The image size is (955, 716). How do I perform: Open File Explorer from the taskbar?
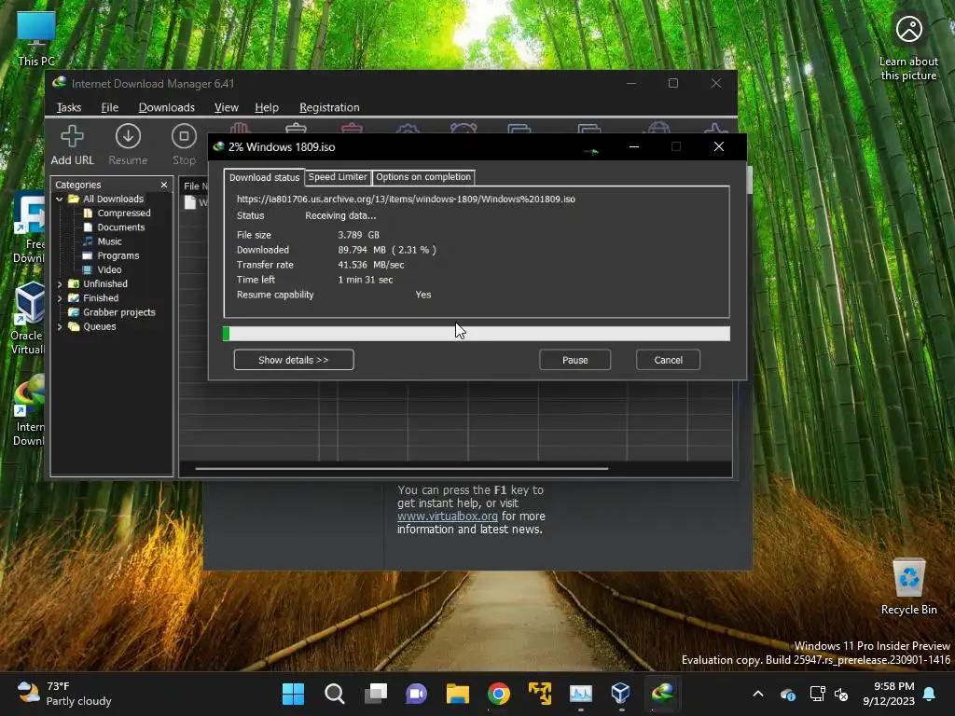pos(457,694)
